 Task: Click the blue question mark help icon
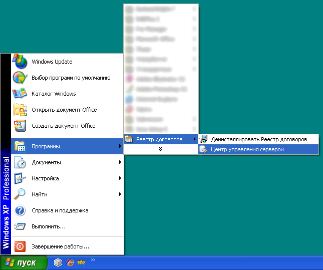(x=20, y=210)
